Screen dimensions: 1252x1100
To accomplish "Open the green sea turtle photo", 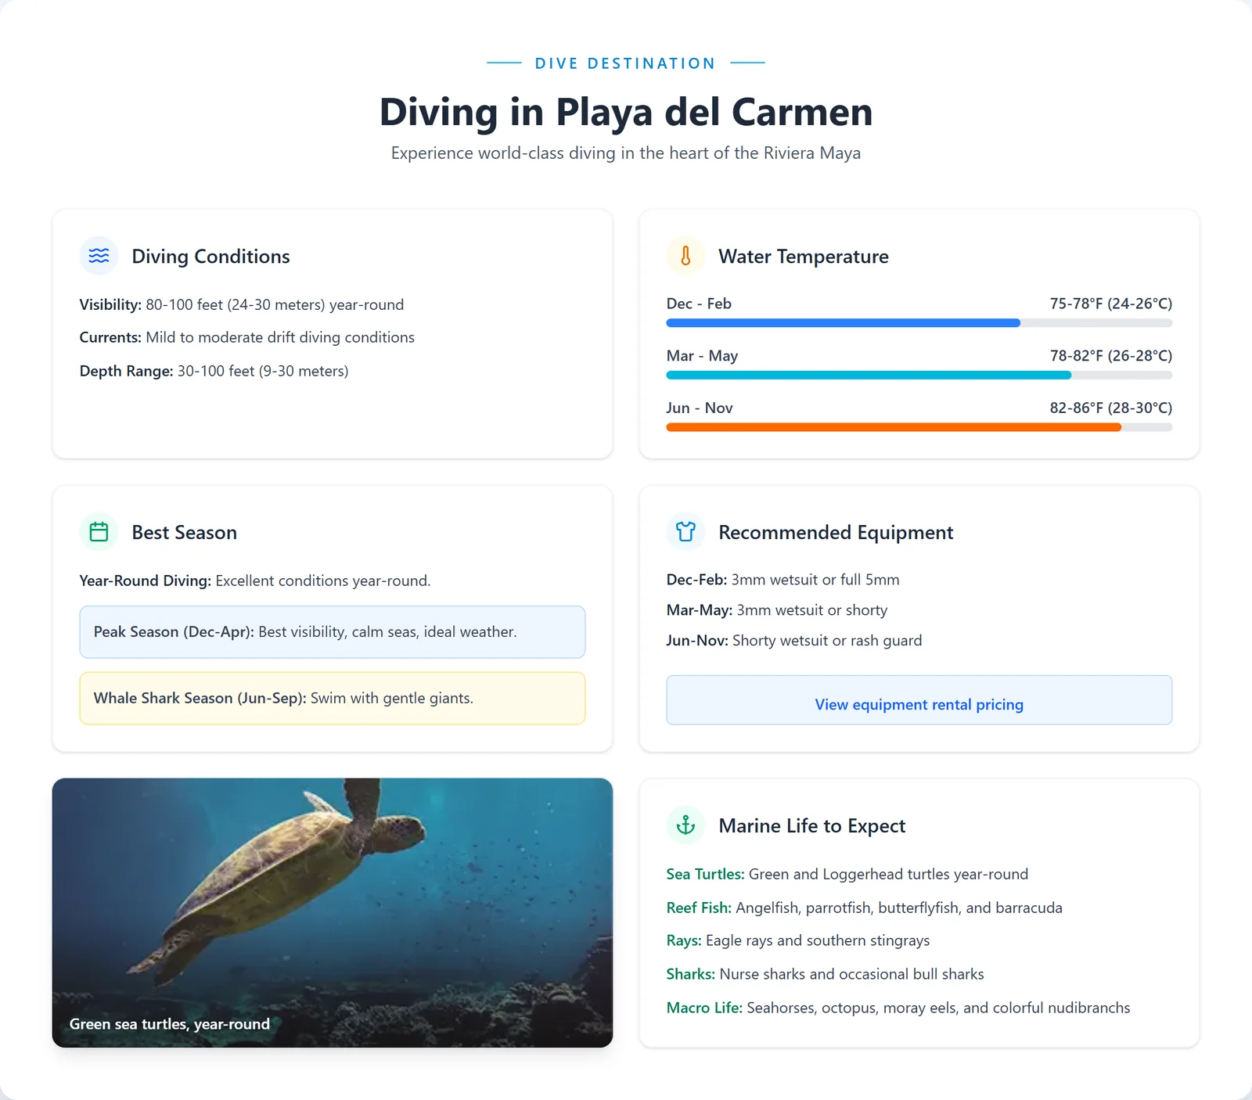I will tap(333, 912).
